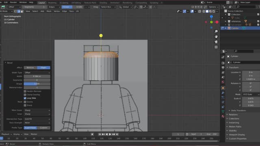This screenshot has height=146, width=260.
Task: Expand the Delta Transform panel
Action: pos(238,111)
